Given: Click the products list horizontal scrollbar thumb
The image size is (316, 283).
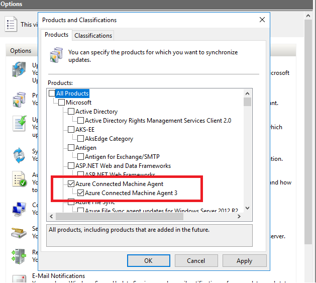Looking at the screenshot, I should (120, 217).
